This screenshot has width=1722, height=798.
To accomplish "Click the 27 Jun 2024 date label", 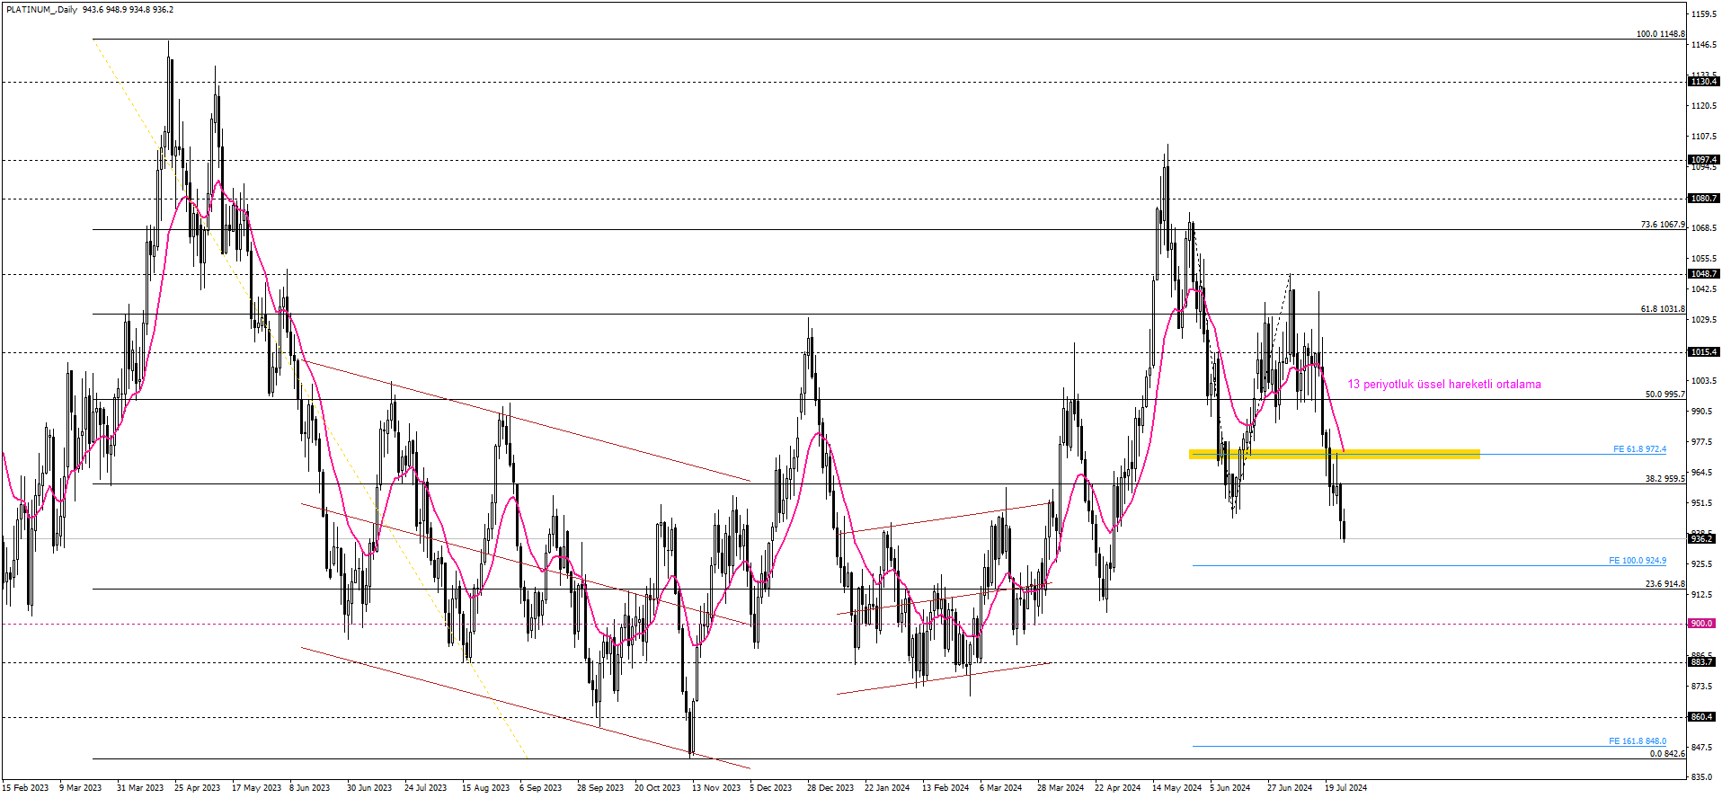I will (1290, 788).
